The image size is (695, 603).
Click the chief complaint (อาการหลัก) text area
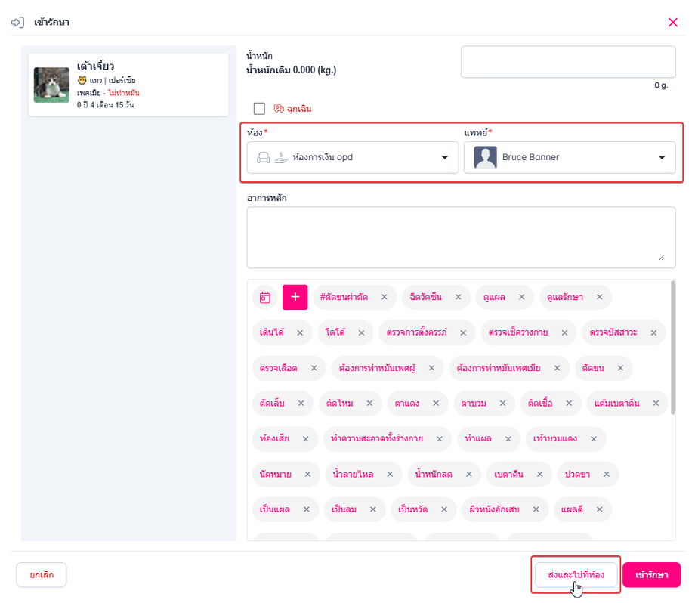pyautogui.click(x=461, y=237)
